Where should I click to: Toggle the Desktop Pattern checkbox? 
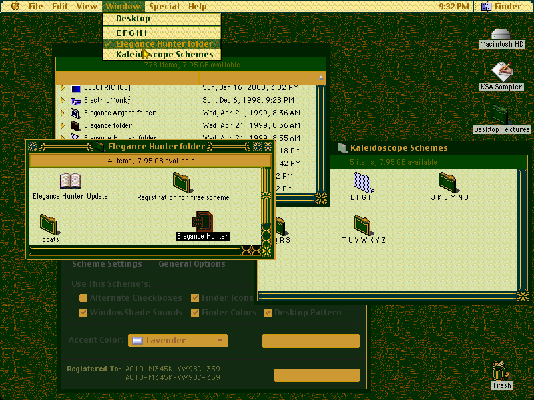268,313
